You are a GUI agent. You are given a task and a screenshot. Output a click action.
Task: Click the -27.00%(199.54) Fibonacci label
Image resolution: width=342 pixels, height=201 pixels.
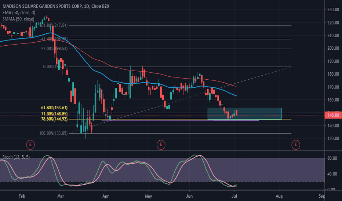pos(54,49)
